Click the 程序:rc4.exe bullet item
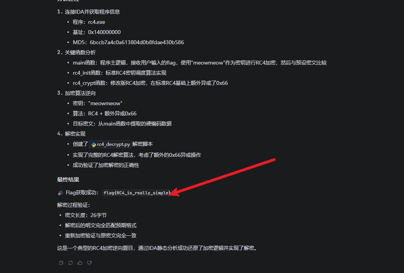 point(89,22)
